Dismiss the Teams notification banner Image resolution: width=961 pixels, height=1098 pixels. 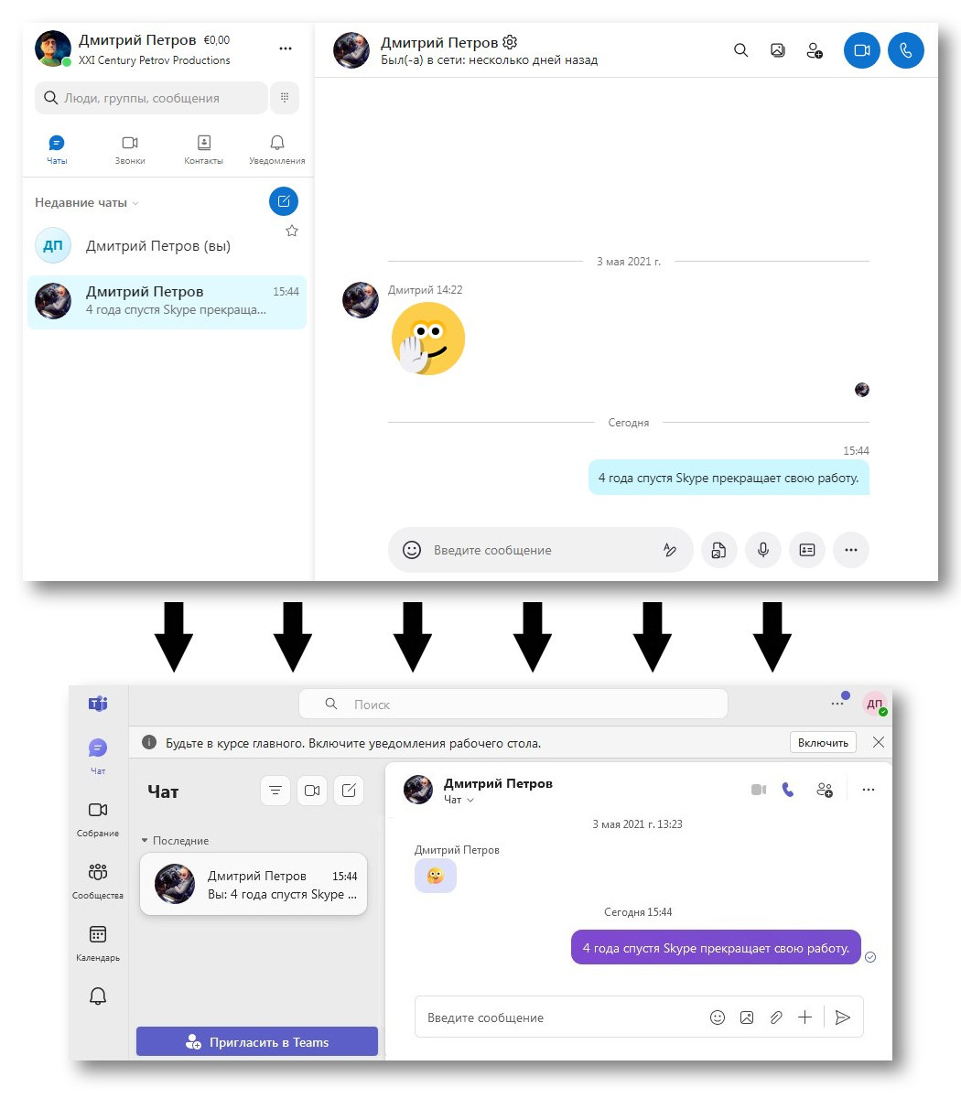(x=879, y=742)
